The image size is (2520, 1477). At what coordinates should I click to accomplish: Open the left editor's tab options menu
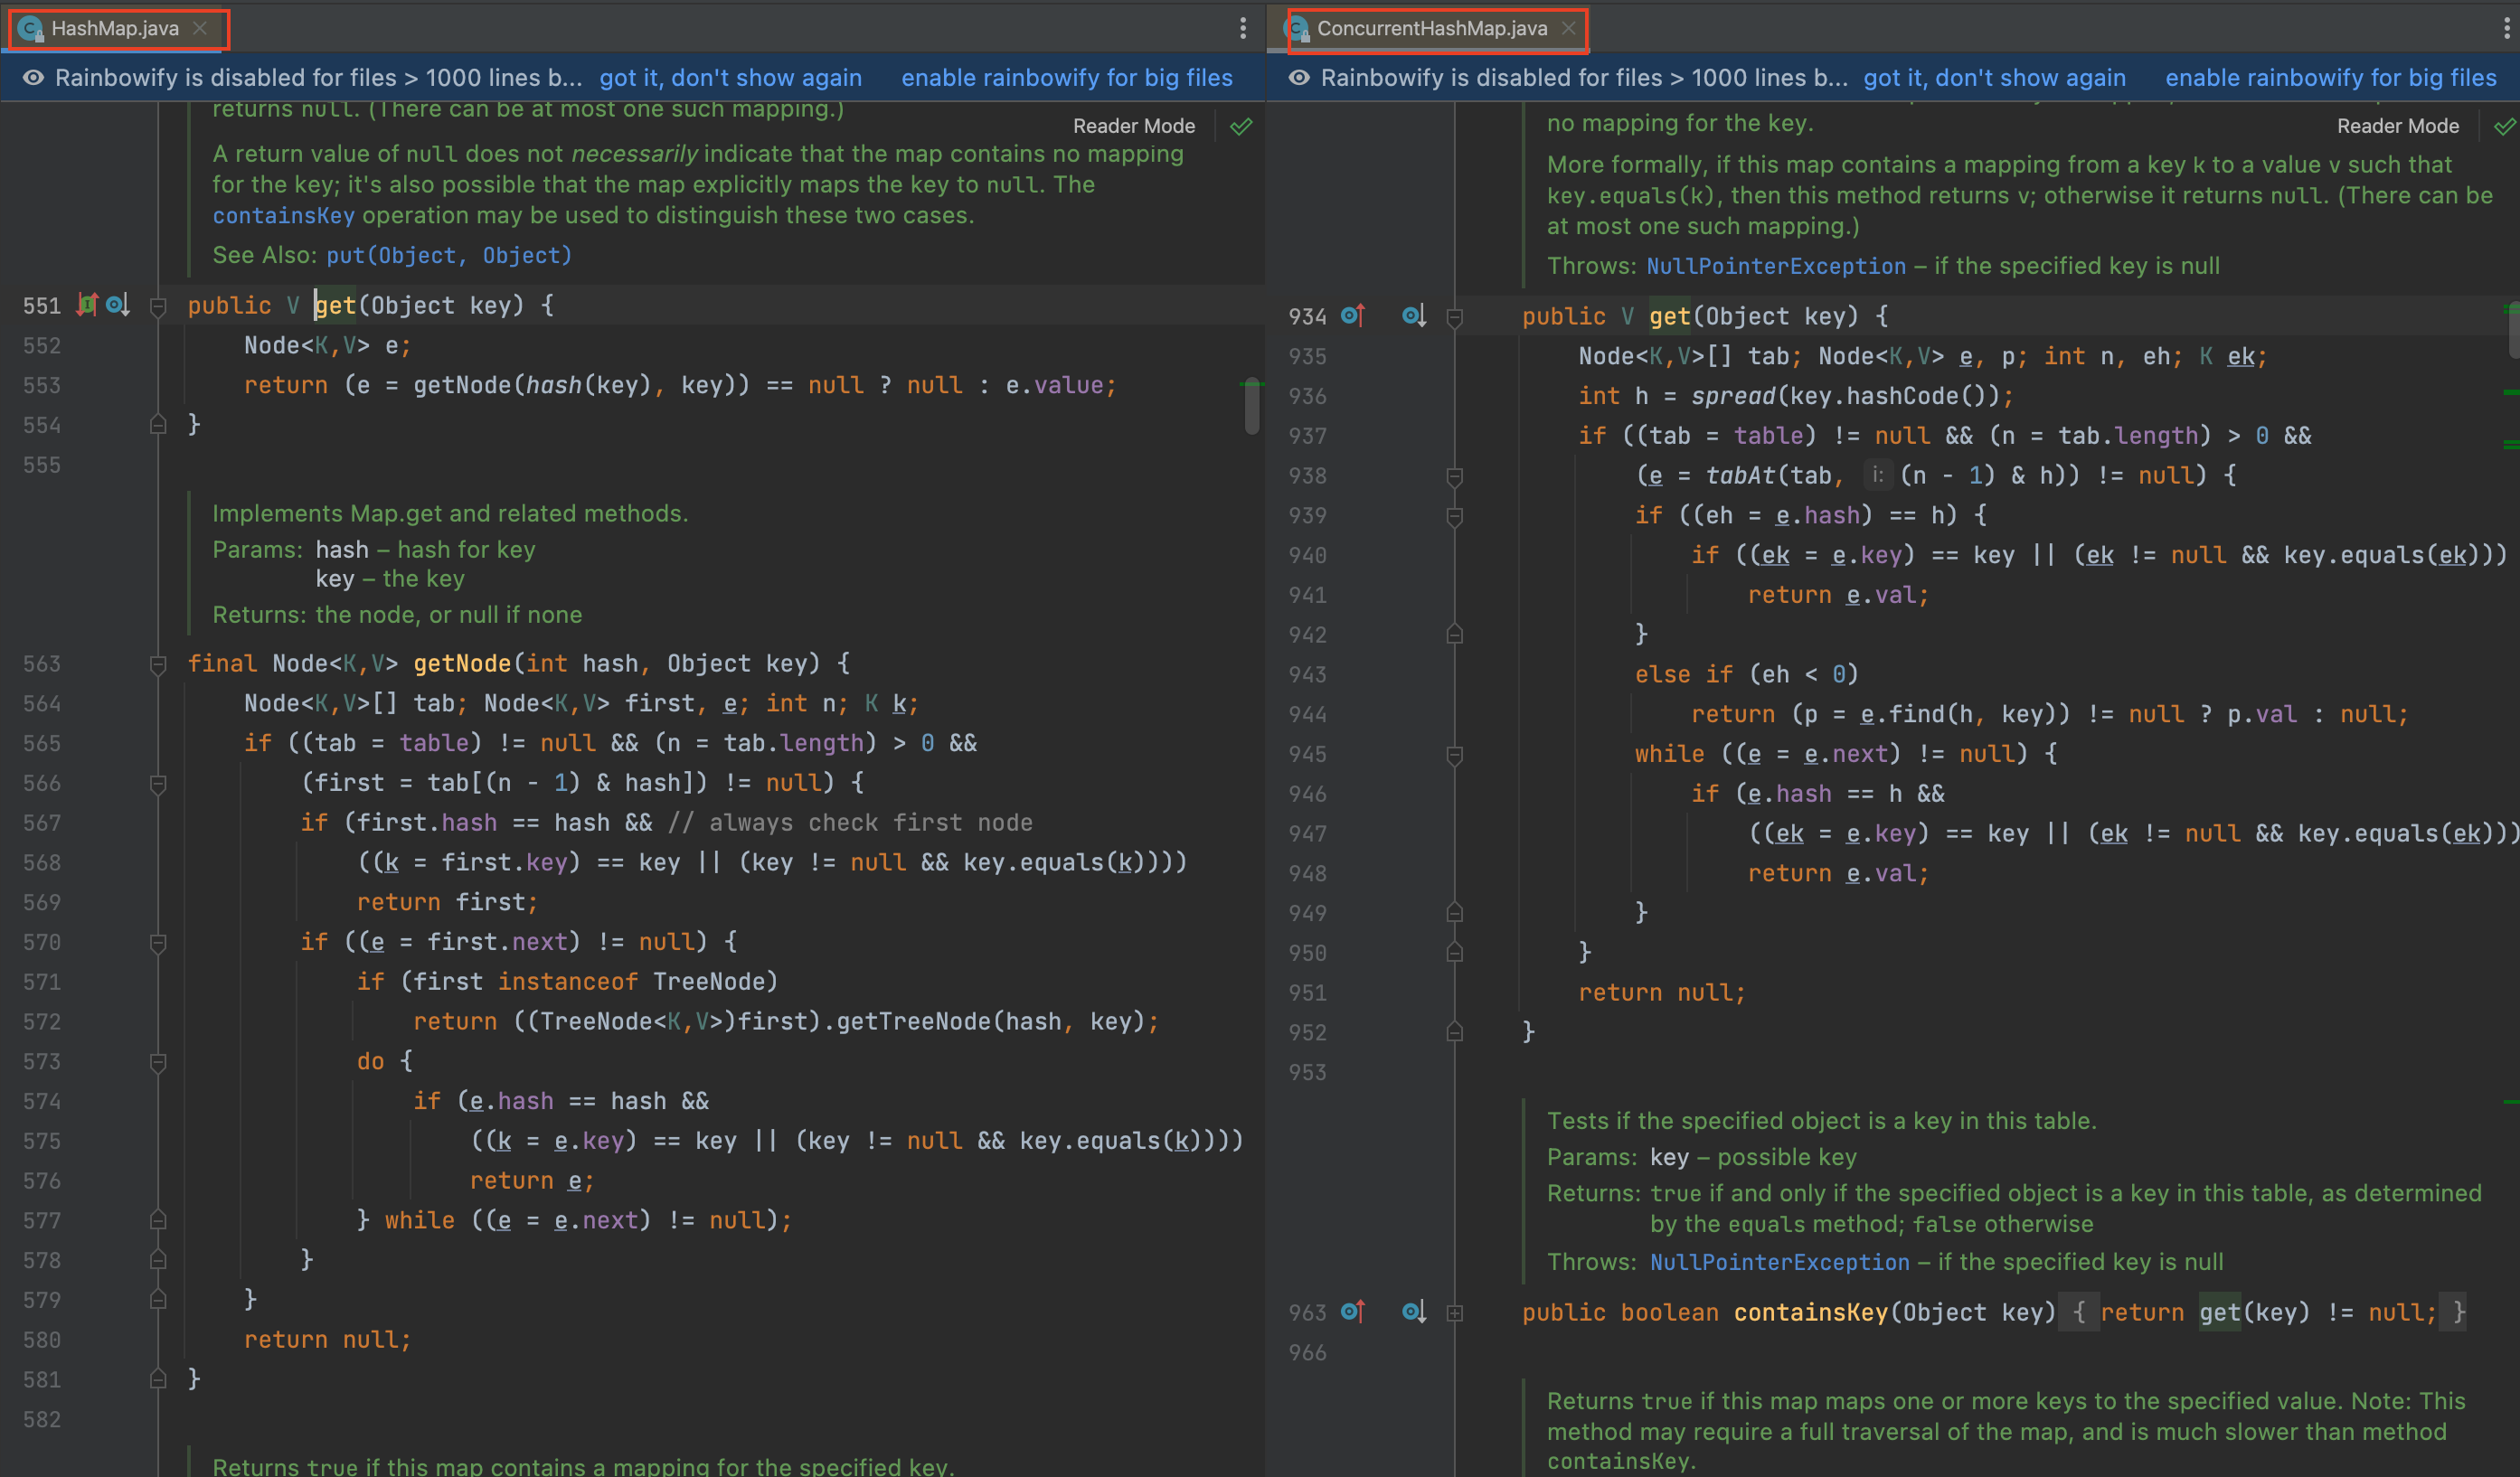(x=1242, y=28)
